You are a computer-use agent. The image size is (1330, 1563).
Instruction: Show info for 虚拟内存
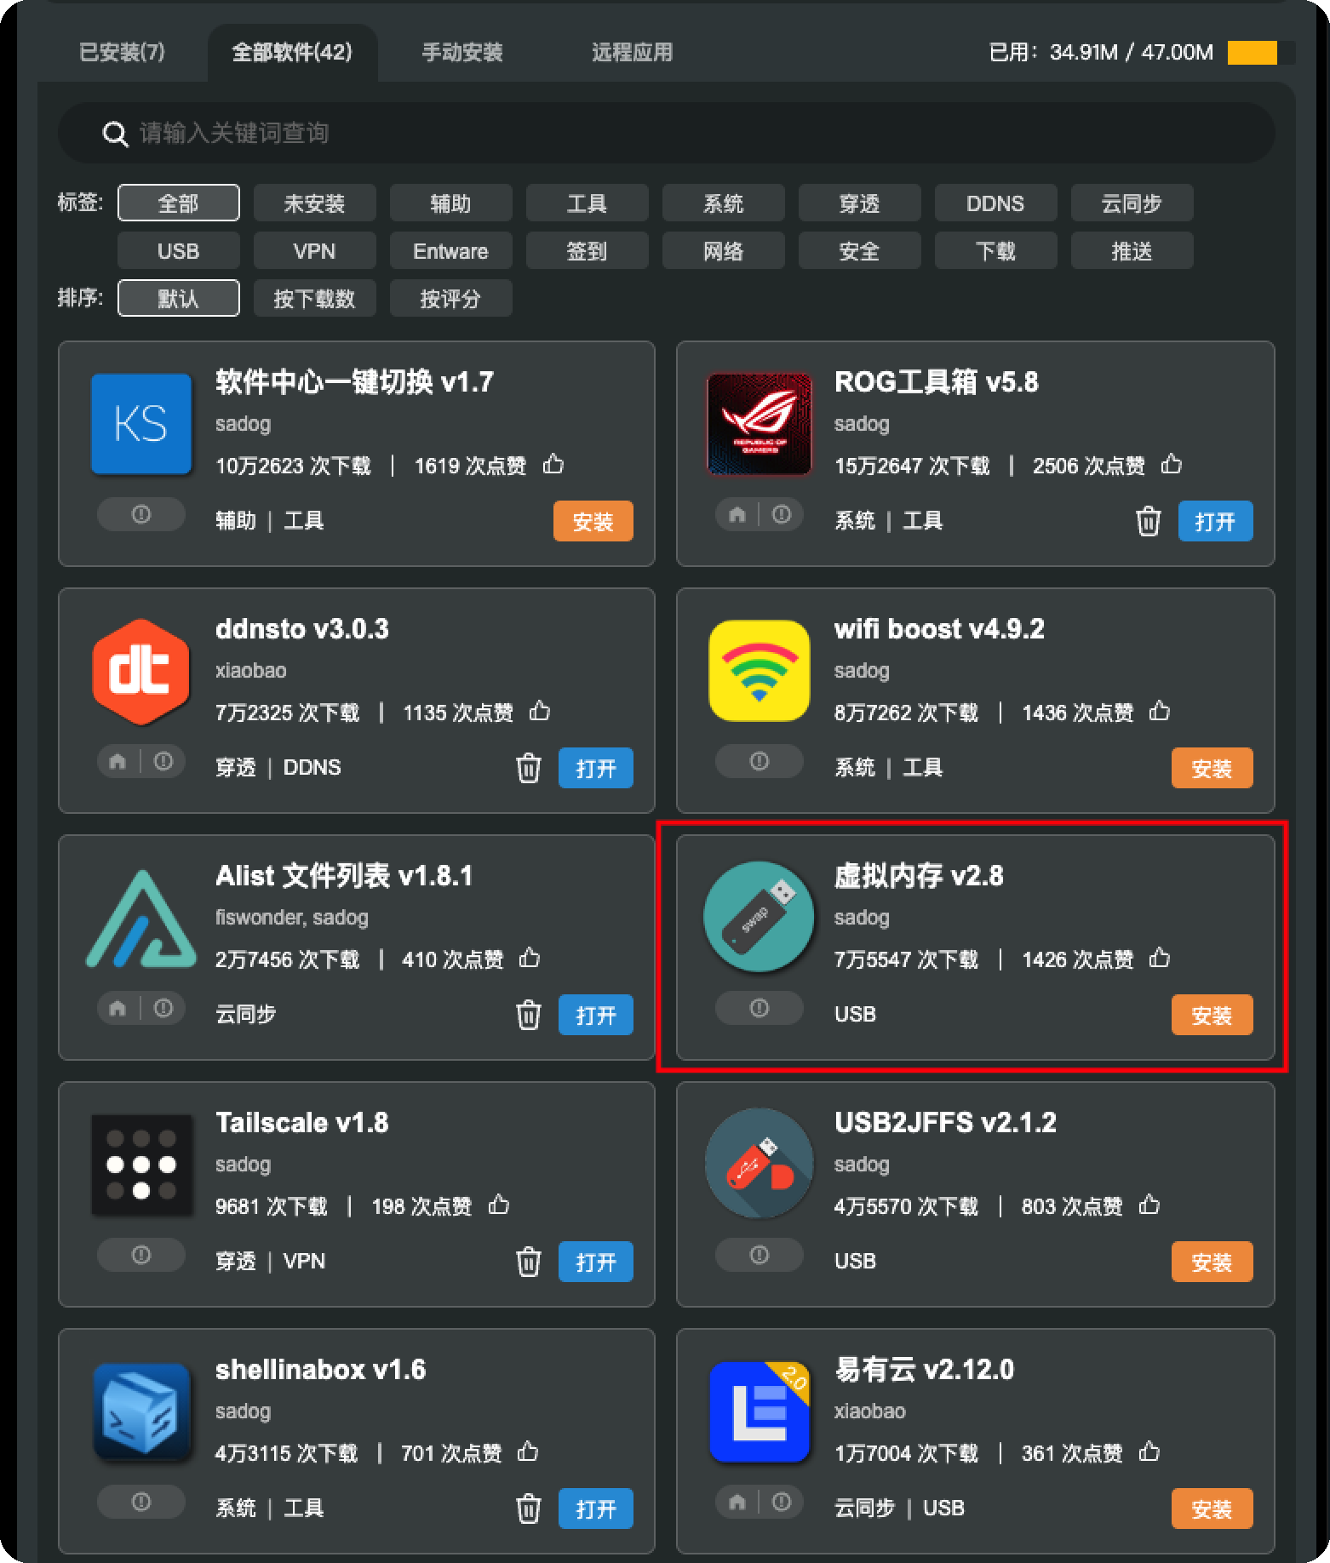760,1008
